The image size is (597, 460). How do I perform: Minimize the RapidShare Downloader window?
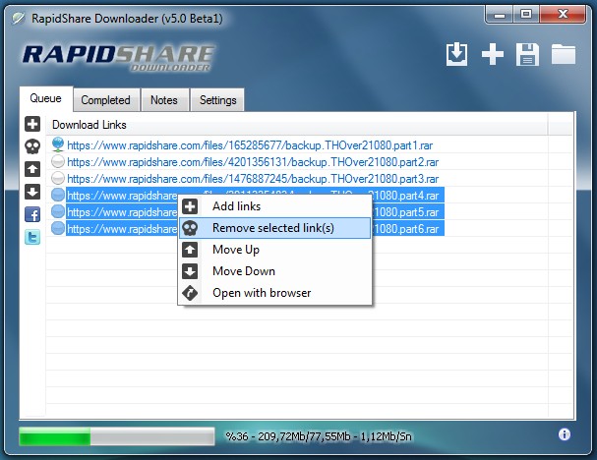(500, 15)
